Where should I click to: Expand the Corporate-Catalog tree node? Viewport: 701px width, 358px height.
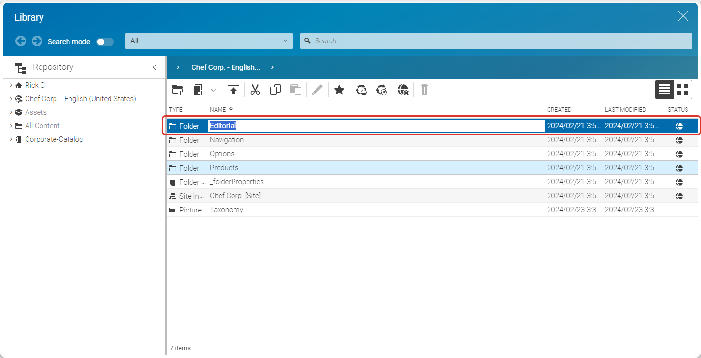click(11, 139)
